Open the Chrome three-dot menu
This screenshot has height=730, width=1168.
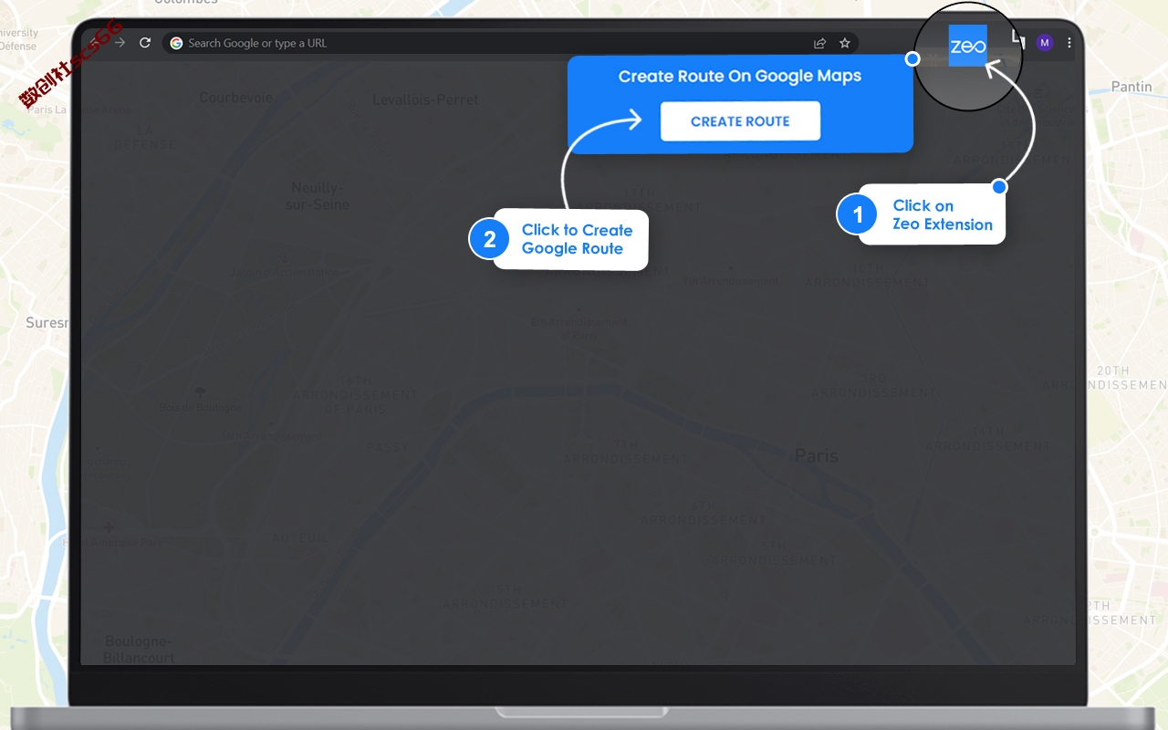pos(1069,43)
